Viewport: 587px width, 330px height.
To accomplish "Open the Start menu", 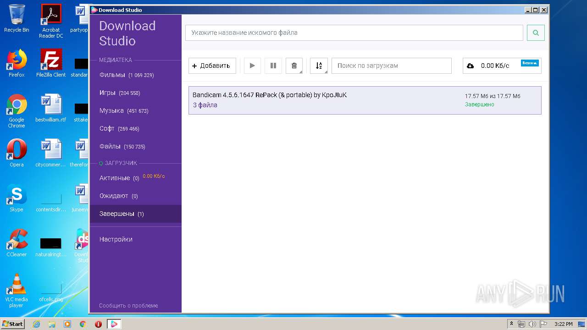I will pyautogui.click(x=13, y=324).
